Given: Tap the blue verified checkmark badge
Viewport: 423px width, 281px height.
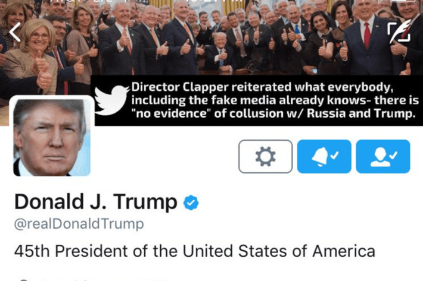Looking at the screenshot, I should pyautogui.click(x=191, y=203).
